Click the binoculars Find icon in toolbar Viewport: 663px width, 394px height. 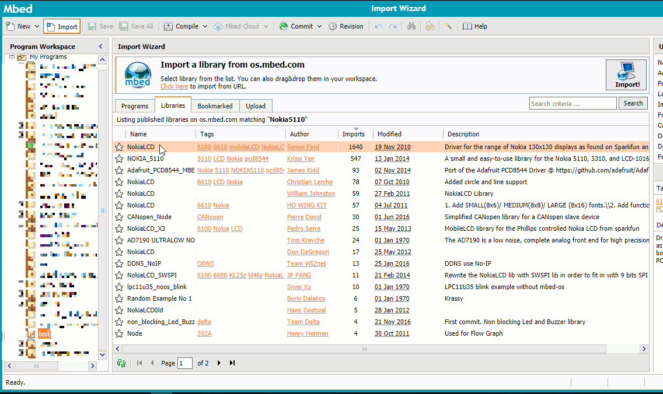coord(411,26)
